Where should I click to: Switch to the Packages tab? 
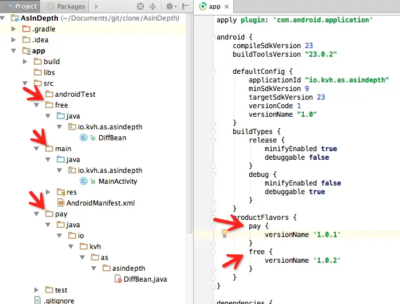pos(65,6)
